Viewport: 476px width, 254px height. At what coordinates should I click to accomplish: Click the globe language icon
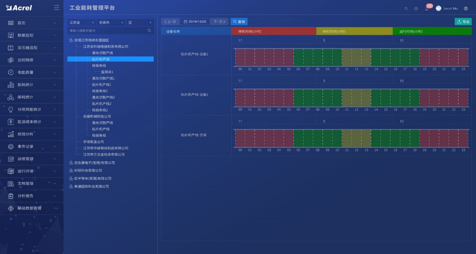(466, 8)
